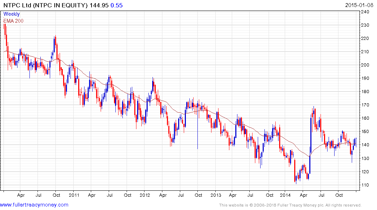Click the 200 price axis label
This screenshot has height=210, width=377.
click(365, 65)
